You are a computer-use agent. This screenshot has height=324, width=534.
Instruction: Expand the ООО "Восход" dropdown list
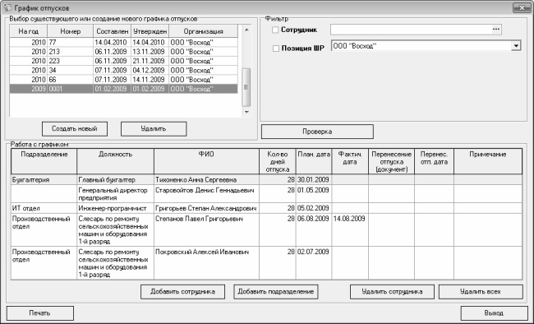point(516,46)
